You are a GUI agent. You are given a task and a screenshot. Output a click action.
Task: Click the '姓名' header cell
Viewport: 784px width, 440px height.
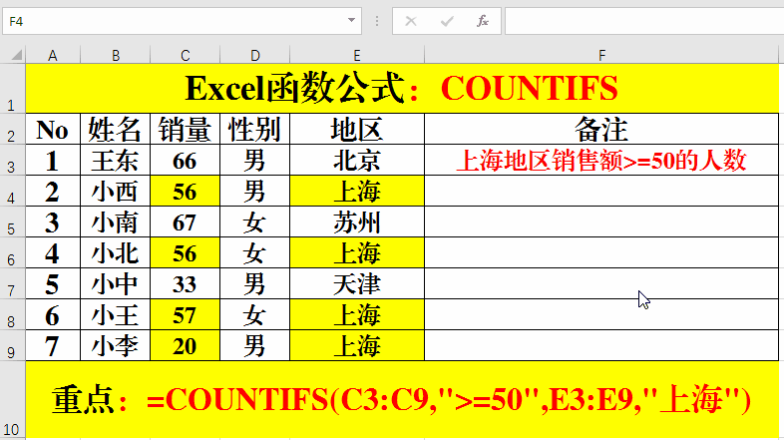pyautogui.click(x=116, y=129)
